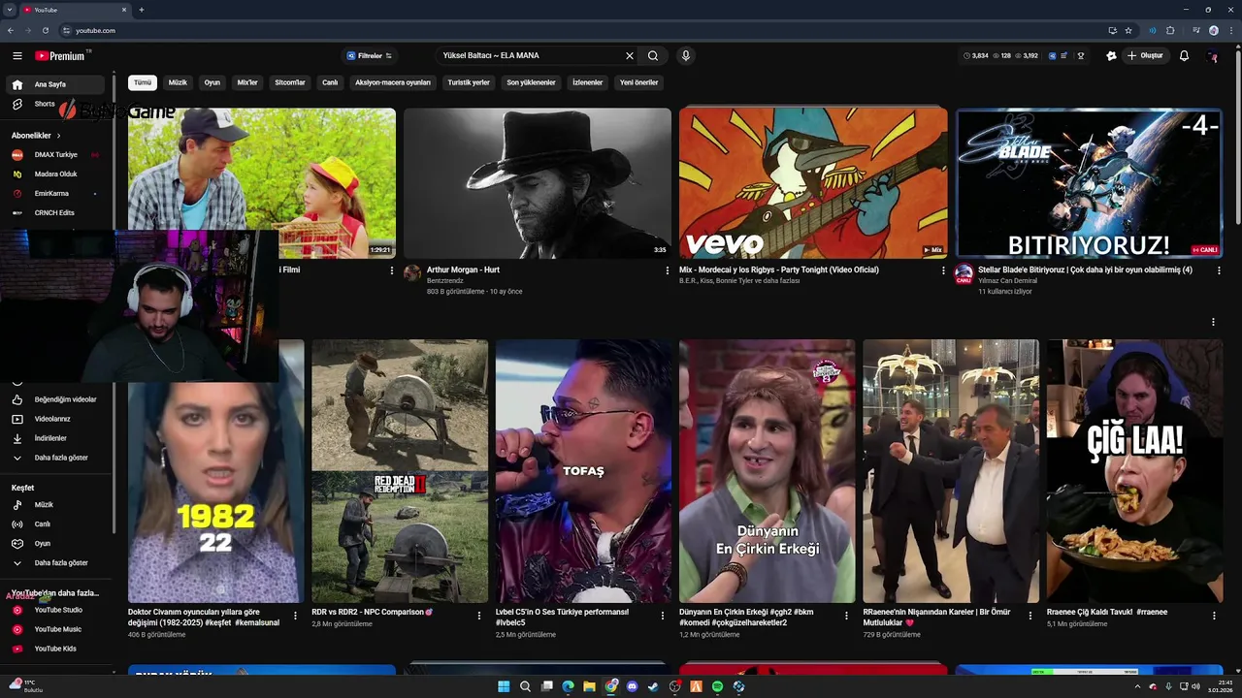This screenshot has height=698, width=1242.
Task: Expand Daha fazla göster under Keşfet
Action: tap(56, 563)
